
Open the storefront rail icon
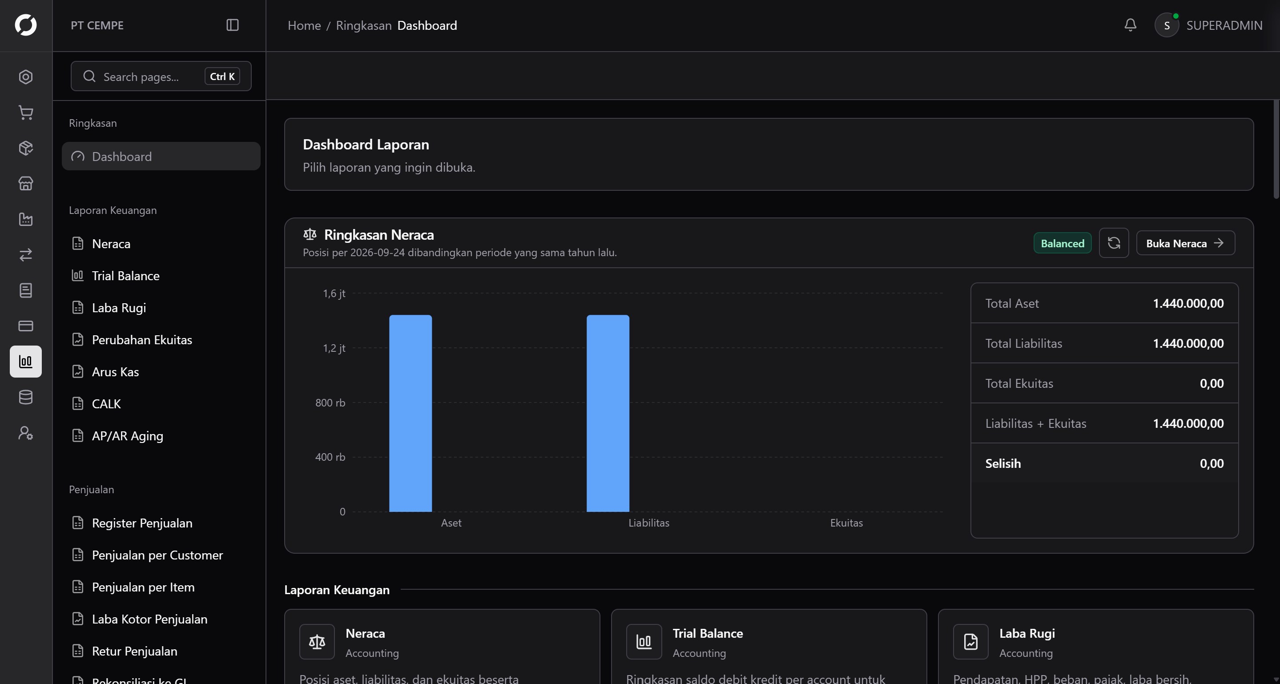click(26, 184)
